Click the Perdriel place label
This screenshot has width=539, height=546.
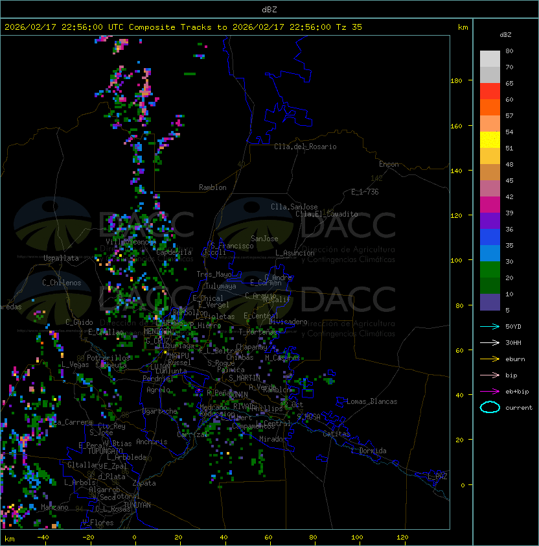click(157, 378)
